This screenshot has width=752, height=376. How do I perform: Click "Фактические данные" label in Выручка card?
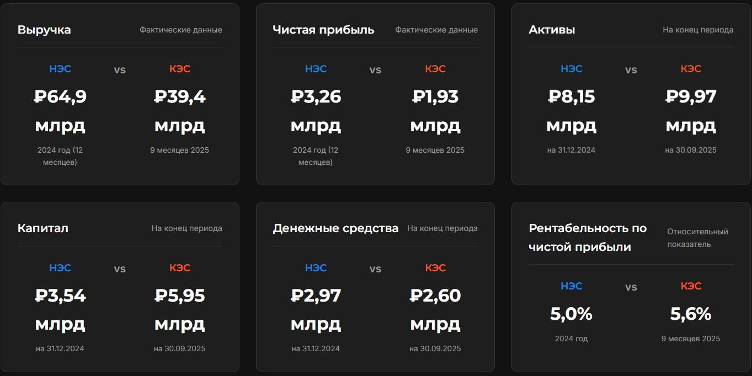tap(180, 30)
